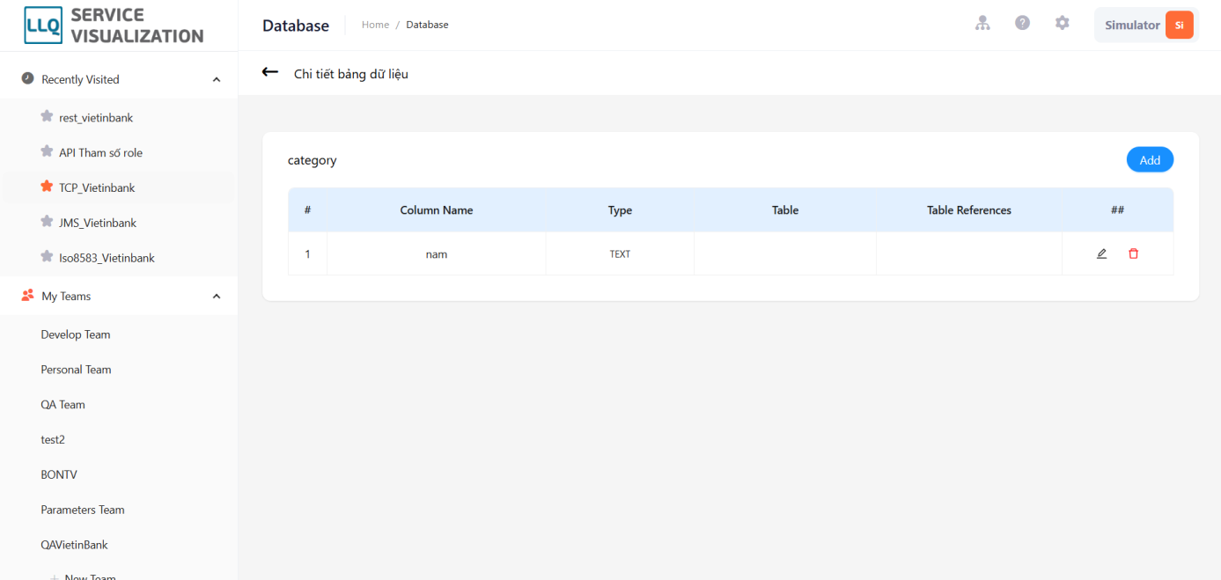Select Personal Team
This screenshot has height=580, width=1221.
point(76,370)
